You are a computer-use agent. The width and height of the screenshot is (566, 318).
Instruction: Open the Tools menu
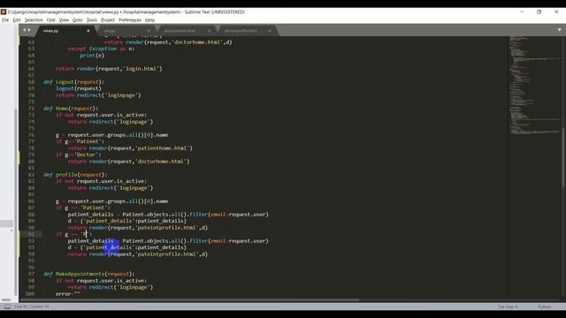pyautogui.click(x=92, y=19)
